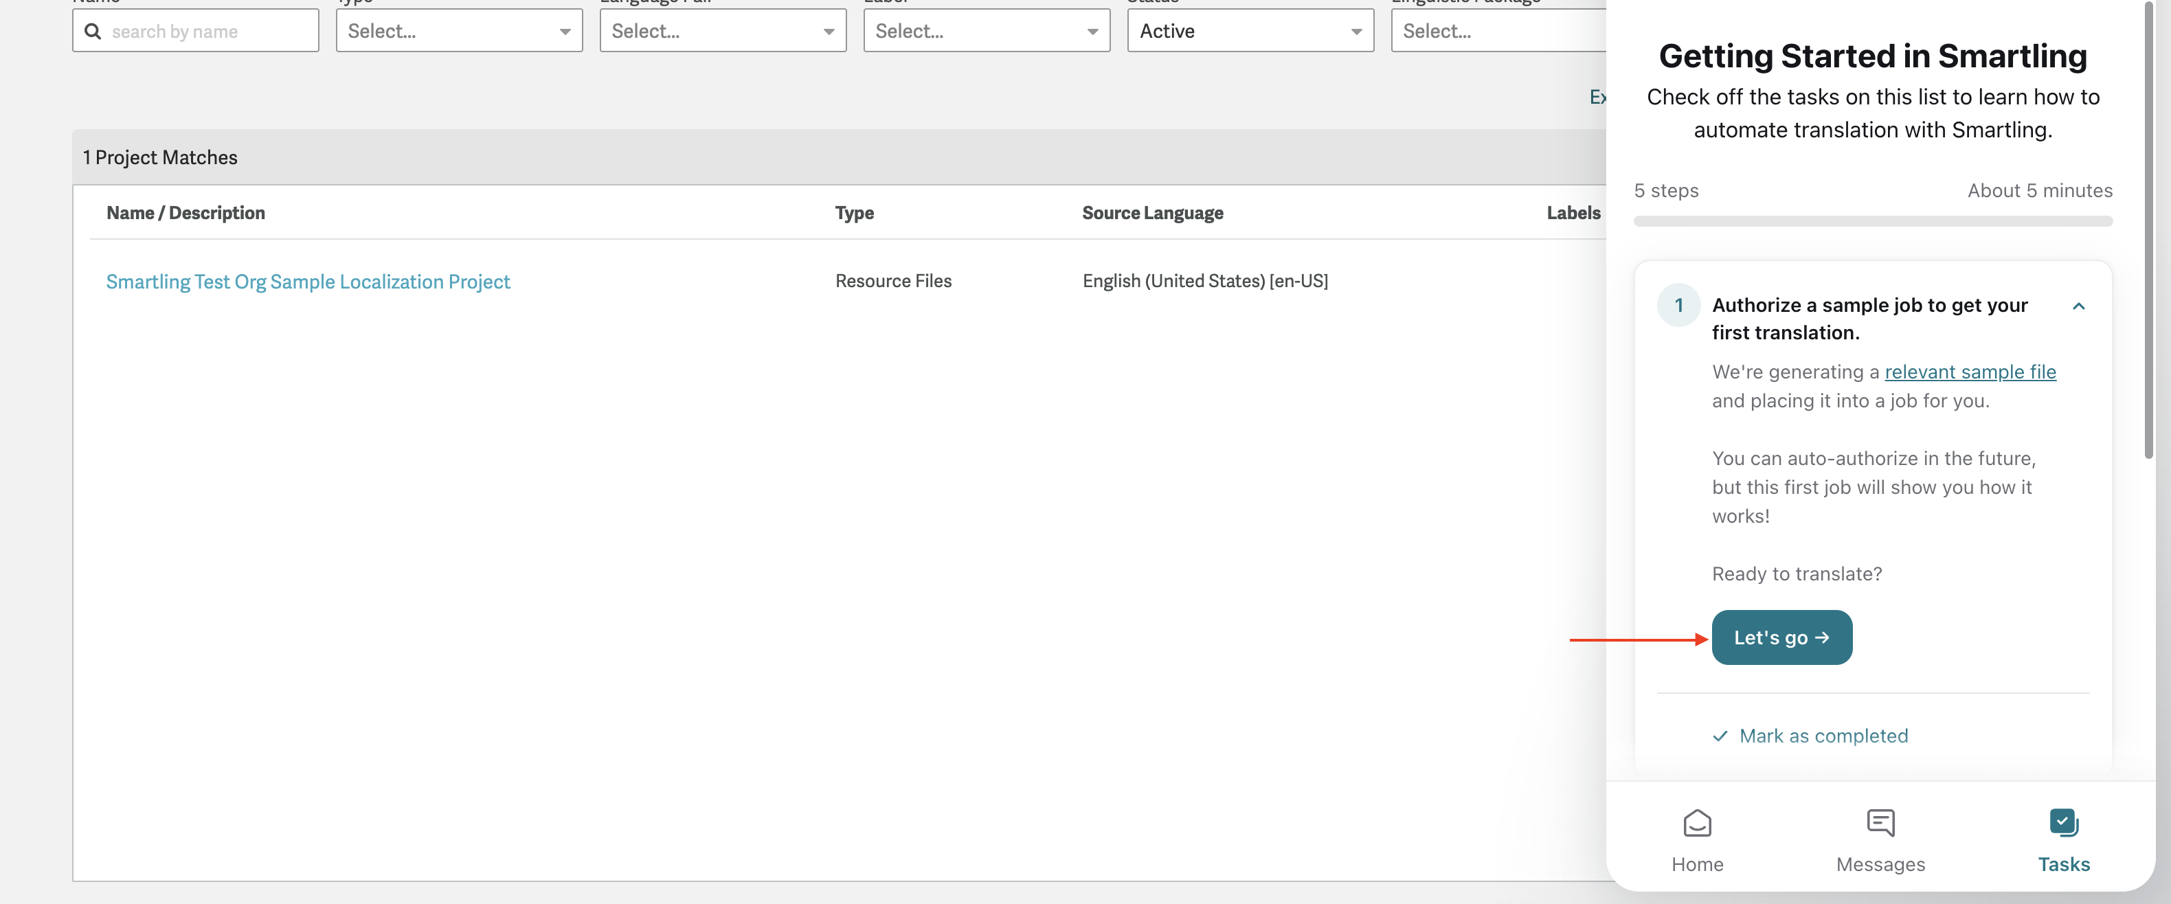The height and width of the screenshot is (904, 2171).
Task: Click the Getting Started in Smartling heading
Action: tap(1873, 56)
